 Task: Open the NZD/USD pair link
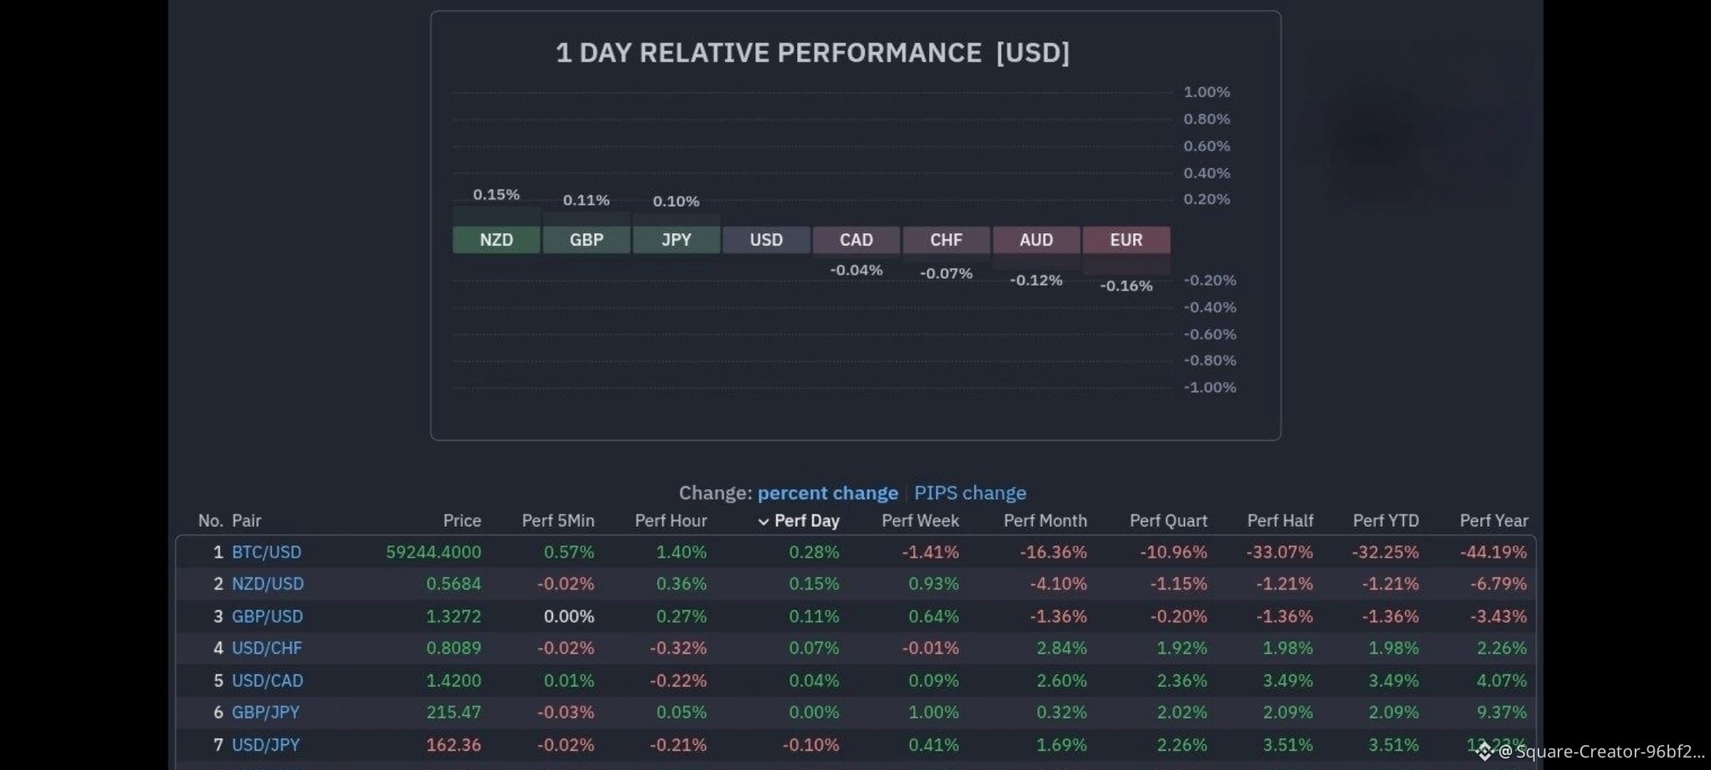[267, 584]
